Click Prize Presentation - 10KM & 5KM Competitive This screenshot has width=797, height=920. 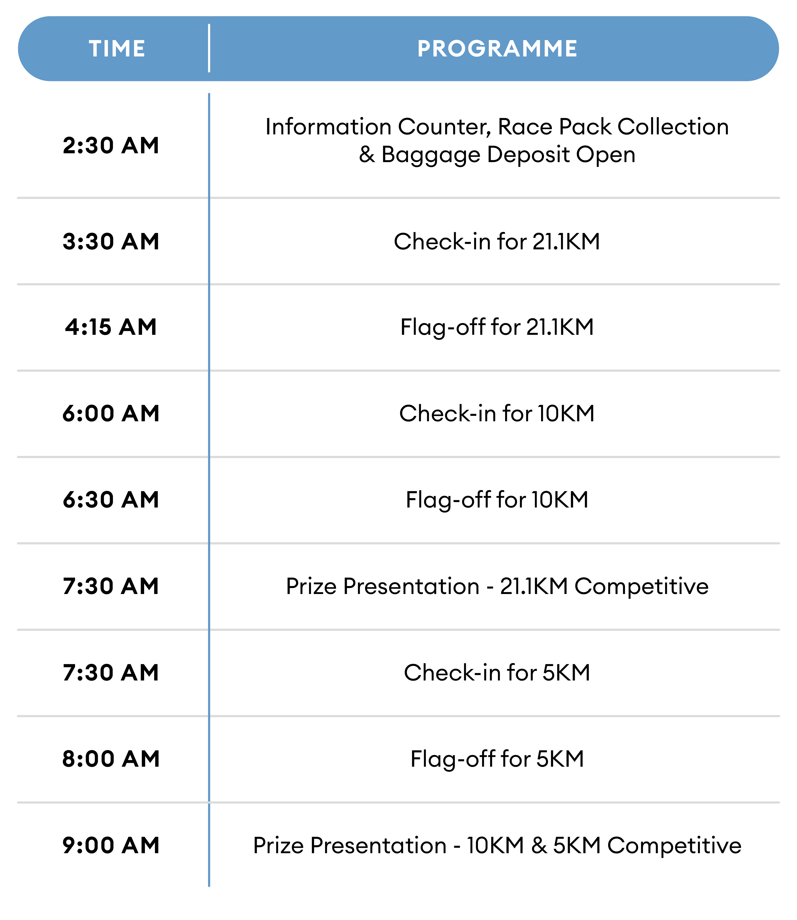tap(497, 845)
